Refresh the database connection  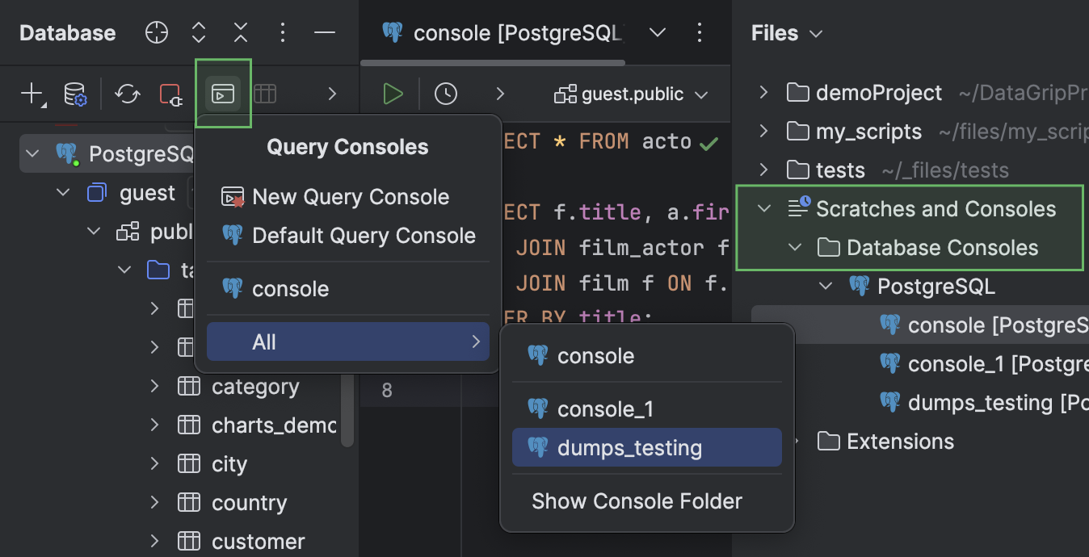(127, 94)
